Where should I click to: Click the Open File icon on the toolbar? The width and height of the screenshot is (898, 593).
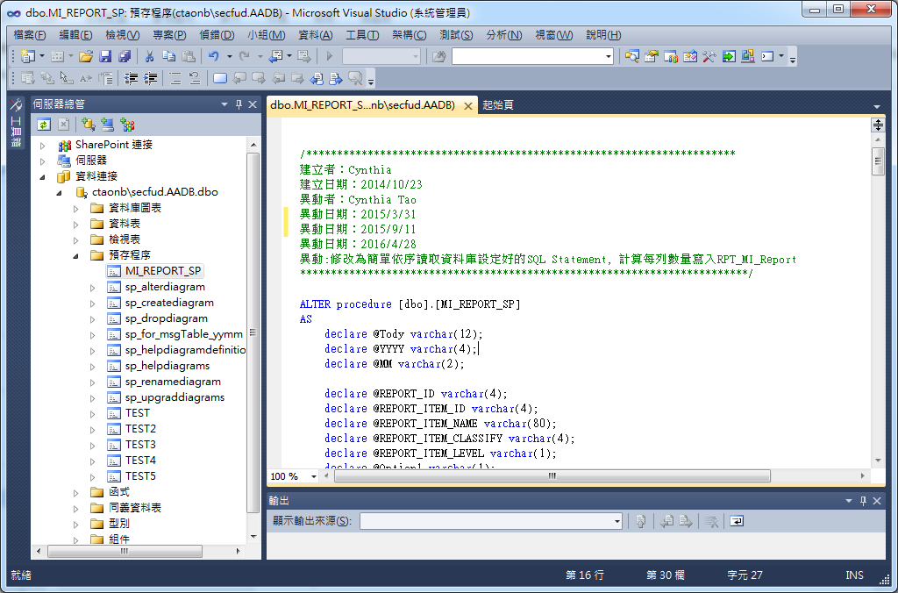coord(85,55)
